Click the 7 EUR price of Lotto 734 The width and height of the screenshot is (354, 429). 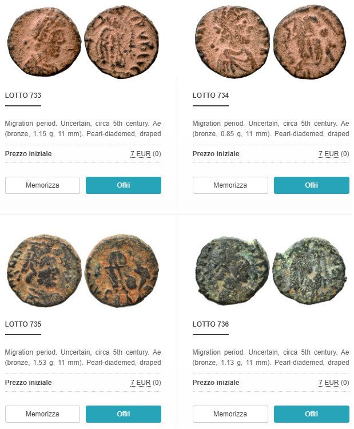pos(329,154)
